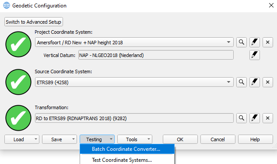The image size is (277, 164).
Task: Click Switch to Advanced Setup button
Action: pos(34,22)
